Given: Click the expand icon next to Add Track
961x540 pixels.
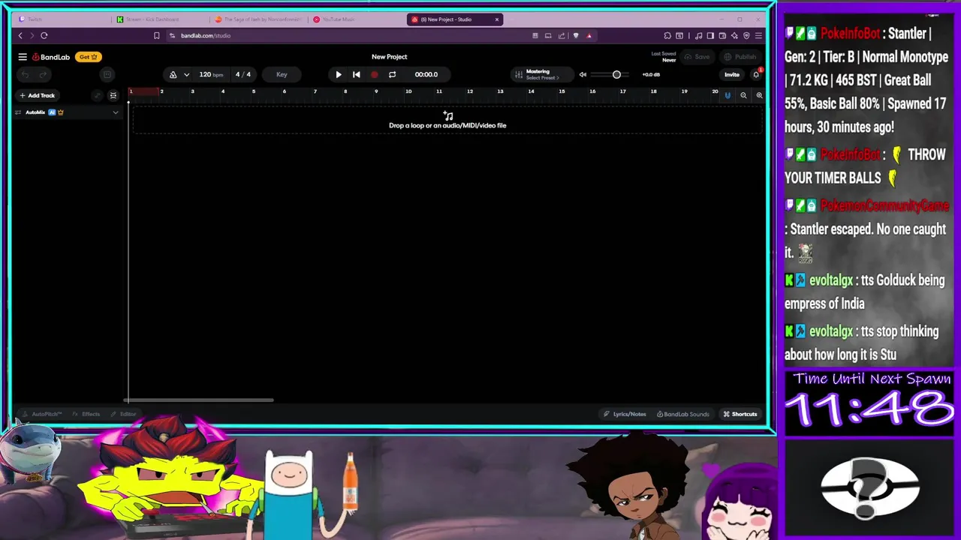Looking at the screenshot, I should click(97, 95).
